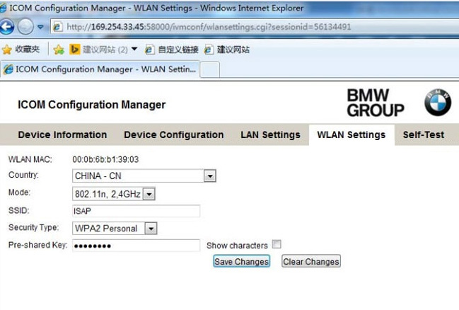The image size is (459, 310).
Task: Click the Bing suggested sites icon
Action: (x=75, y=50)
